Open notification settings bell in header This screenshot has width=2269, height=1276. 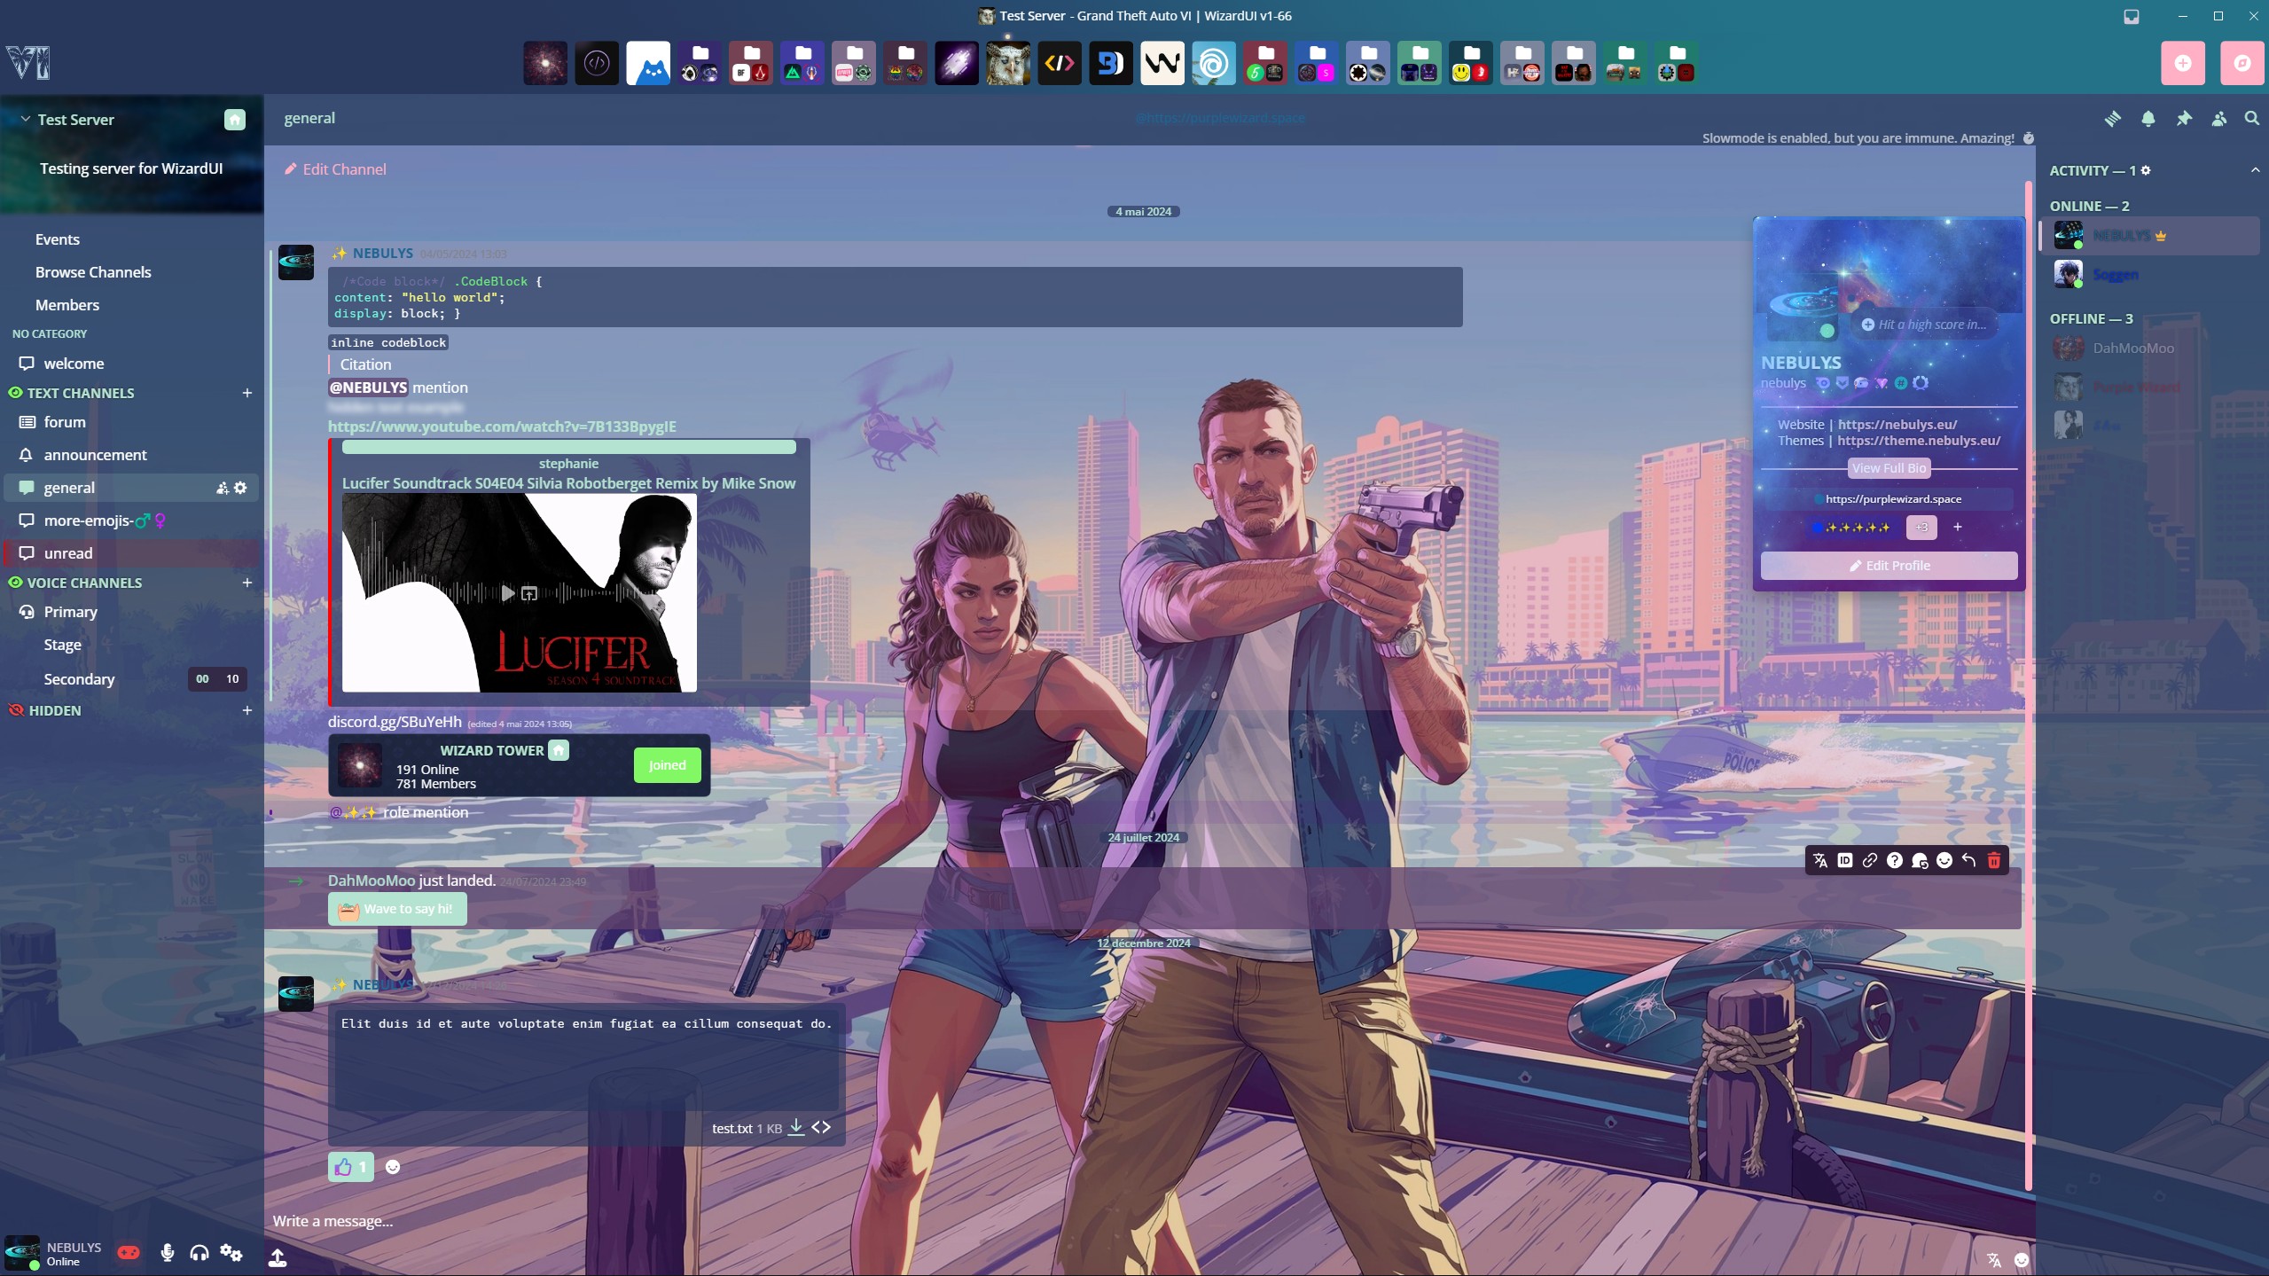coord(2148,119)
